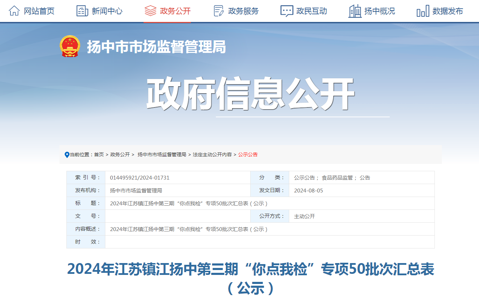Click the 扬中市市场监督管理局 header title
479x301 pixels.
pos(156,47)
